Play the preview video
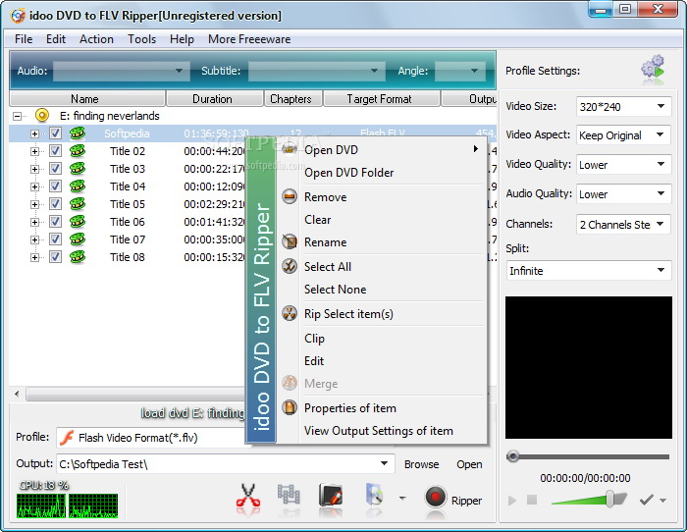 click(511, 500)
